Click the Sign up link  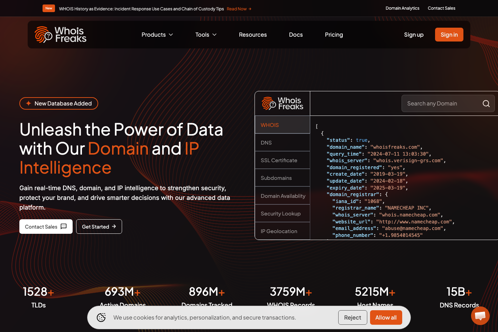(x=414, y=35)
